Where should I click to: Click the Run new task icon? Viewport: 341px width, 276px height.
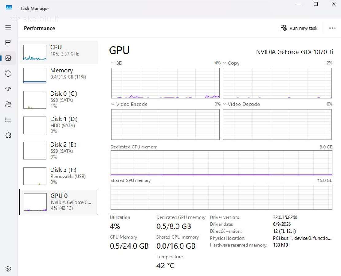[x=283, y=28]
